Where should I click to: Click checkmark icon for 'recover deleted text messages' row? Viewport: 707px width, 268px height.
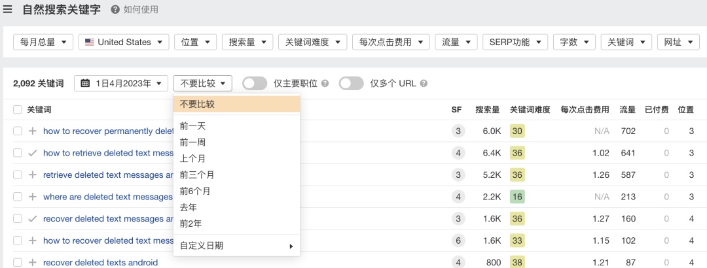tap(32, 218)
